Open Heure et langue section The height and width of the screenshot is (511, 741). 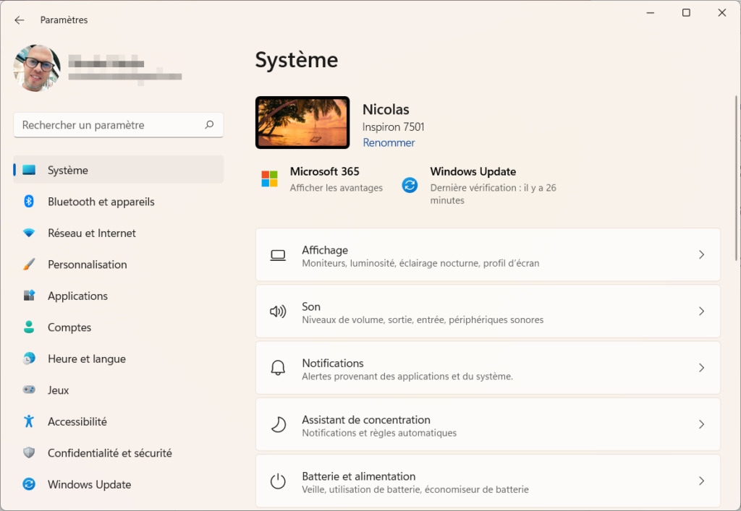(118, 358)
